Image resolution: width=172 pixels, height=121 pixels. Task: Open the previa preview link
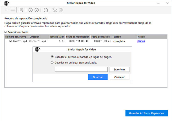pyautogui.click(x=141, y=41)
